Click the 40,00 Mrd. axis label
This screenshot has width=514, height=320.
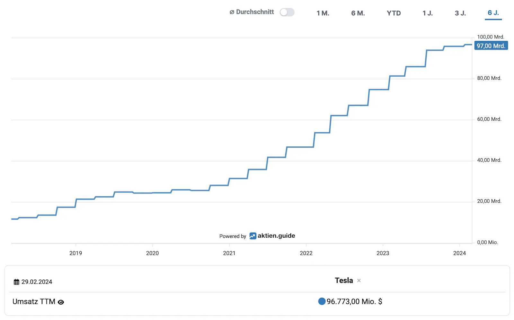coord(489,160)
